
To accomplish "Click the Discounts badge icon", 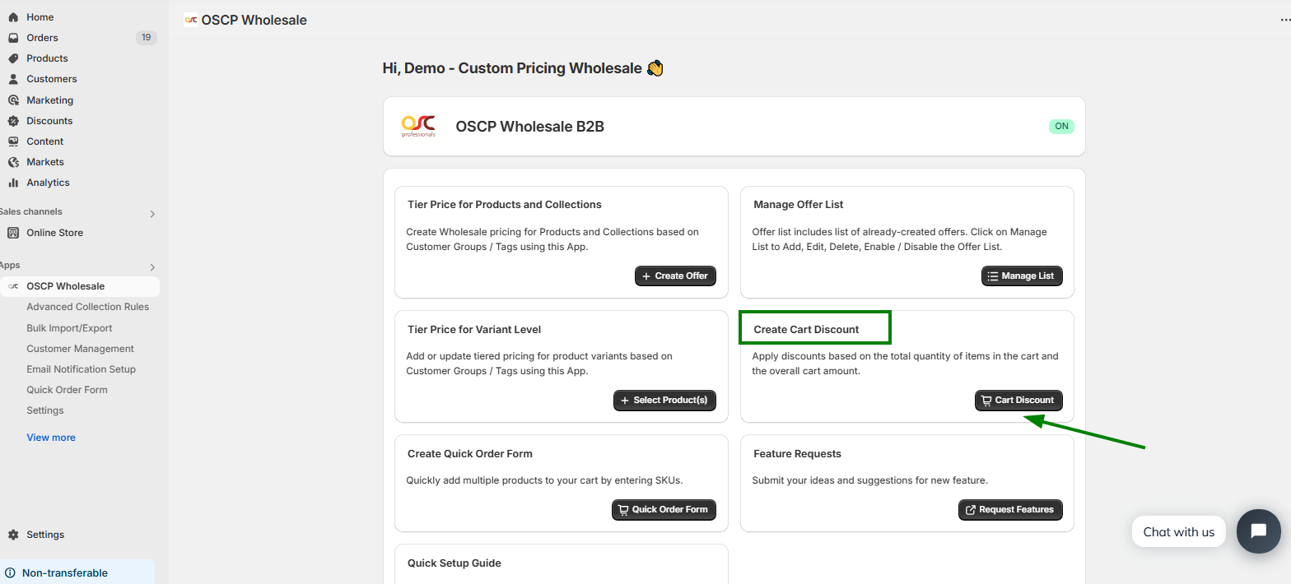I will click(x=13, y=121).
